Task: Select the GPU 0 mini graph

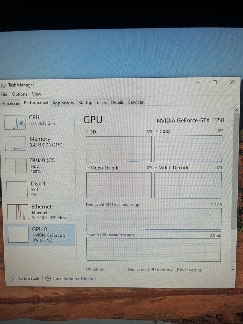Action: (18, 235)
